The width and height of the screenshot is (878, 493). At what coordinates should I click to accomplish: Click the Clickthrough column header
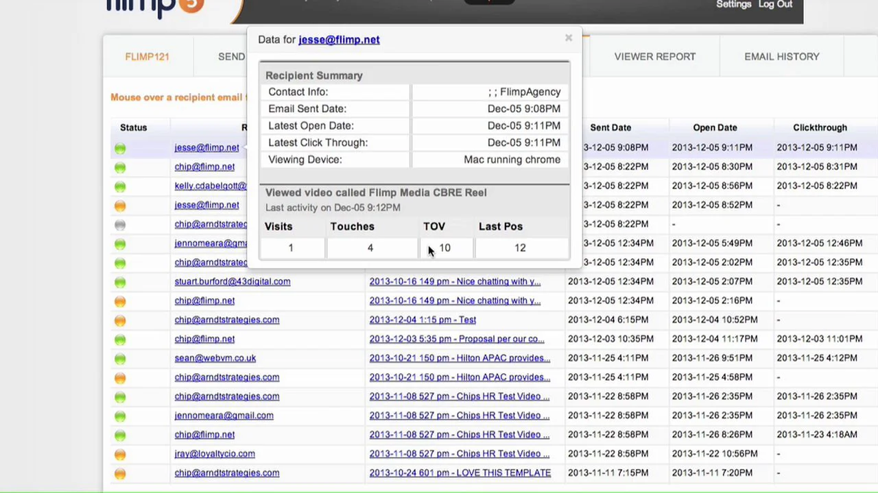[820, 127]
